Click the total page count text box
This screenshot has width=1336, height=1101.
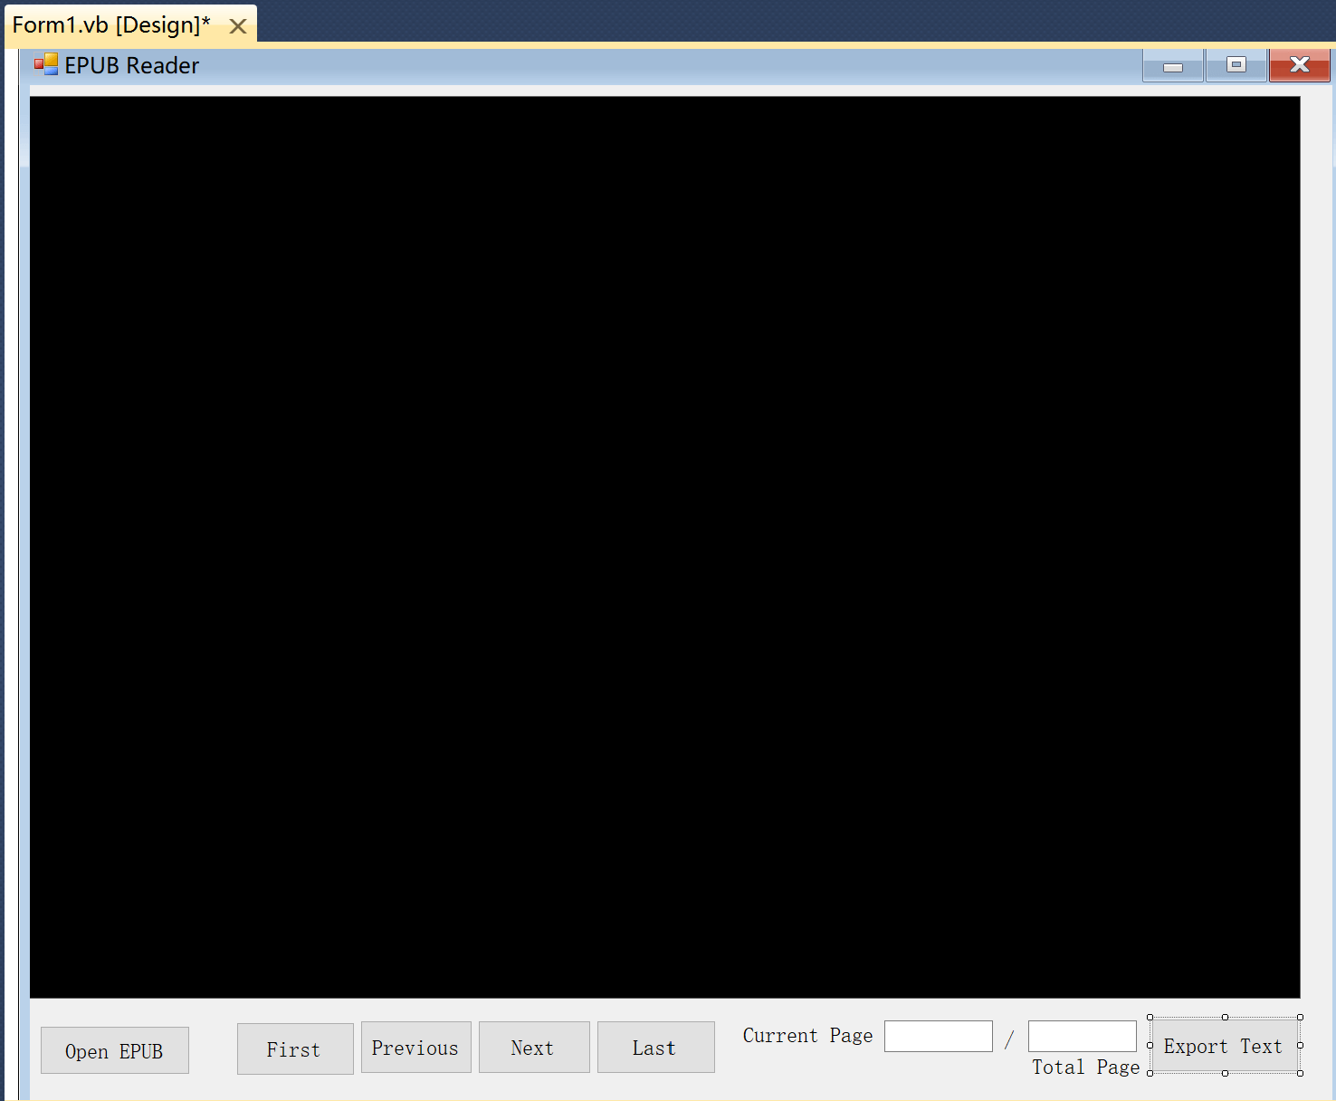tap(1082, 1037)
